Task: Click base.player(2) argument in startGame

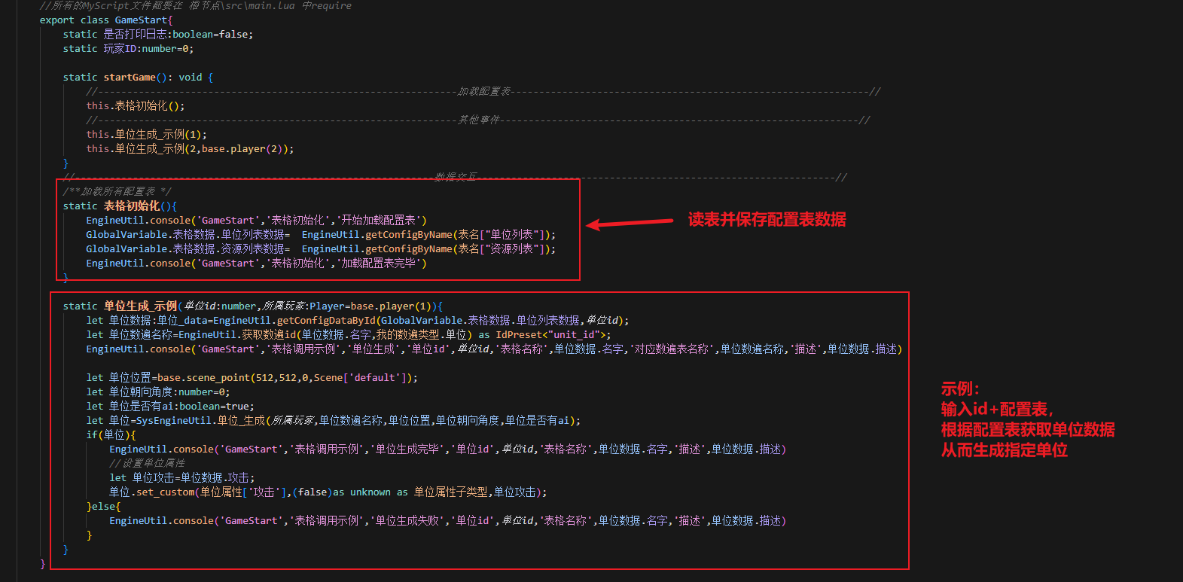Action: pyautogui.click(x=242, y=149)
